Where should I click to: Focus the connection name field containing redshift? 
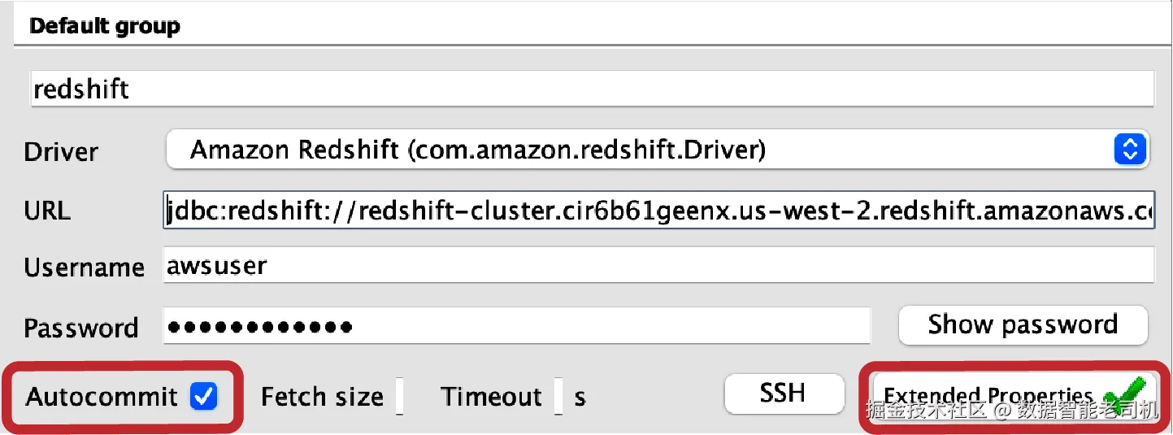(592, 89)
